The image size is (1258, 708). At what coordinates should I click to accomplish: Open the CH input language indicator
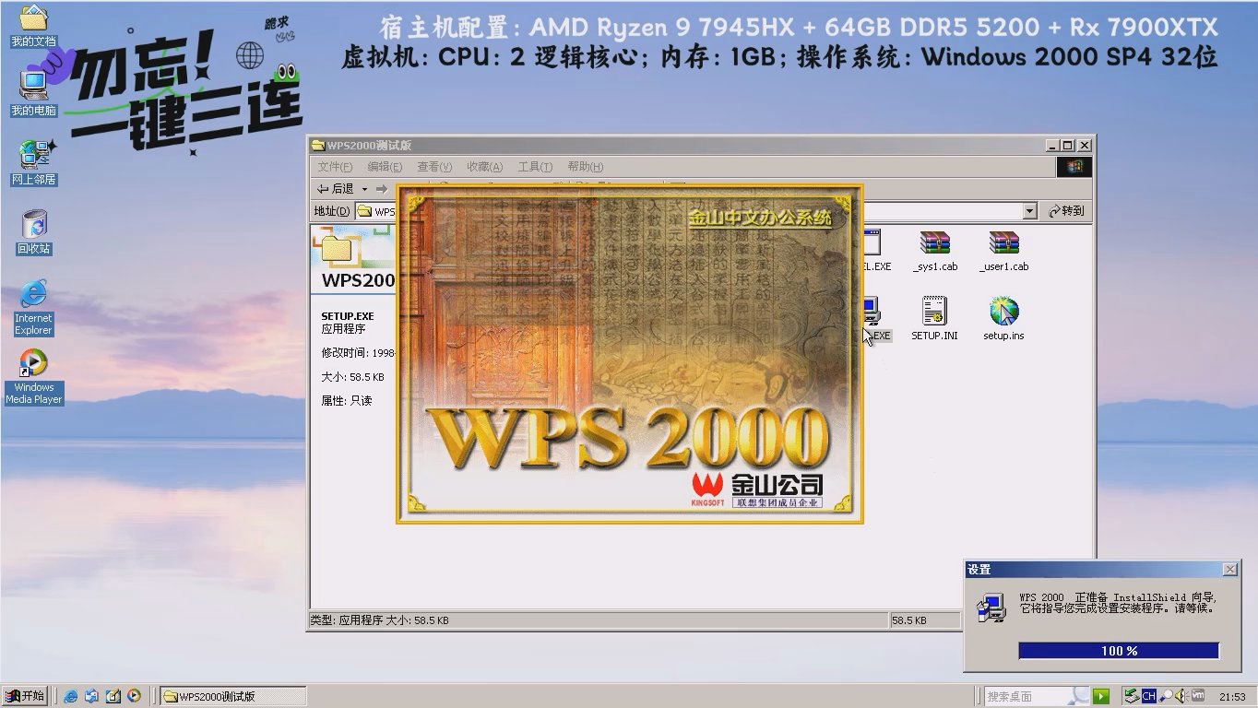(1148, 696)
